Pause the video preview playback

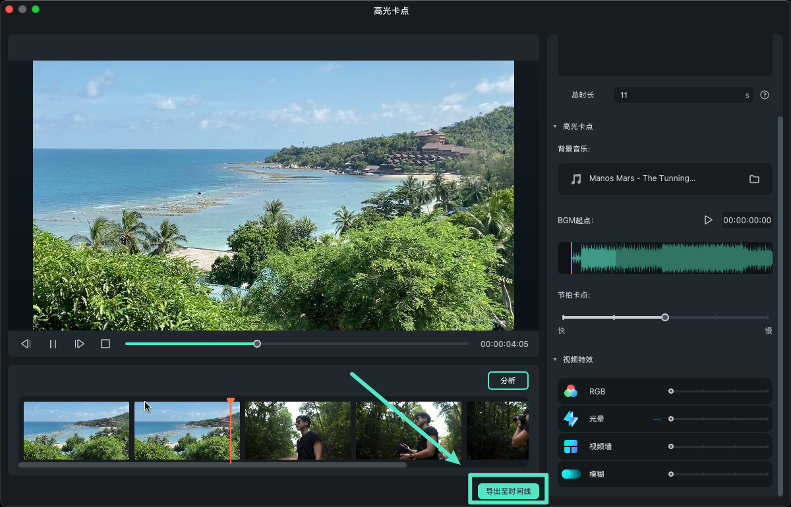[x=53, y=344]
